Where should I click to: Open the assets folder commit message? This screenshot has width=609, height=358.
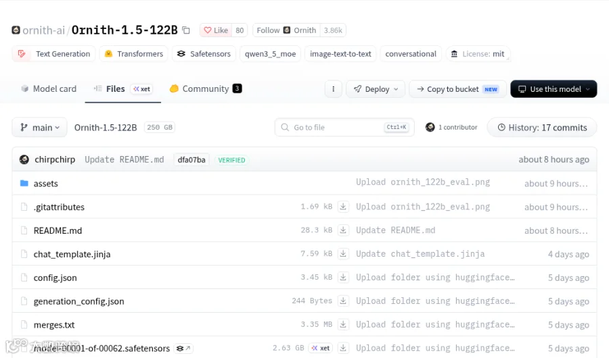(423, 182)
